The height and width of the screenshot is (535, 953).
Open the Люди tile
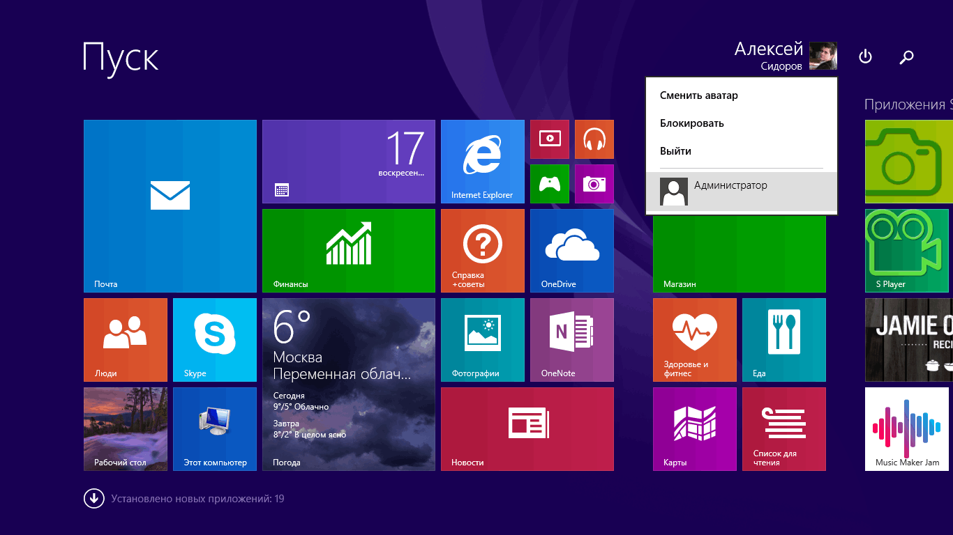[126, 340]
